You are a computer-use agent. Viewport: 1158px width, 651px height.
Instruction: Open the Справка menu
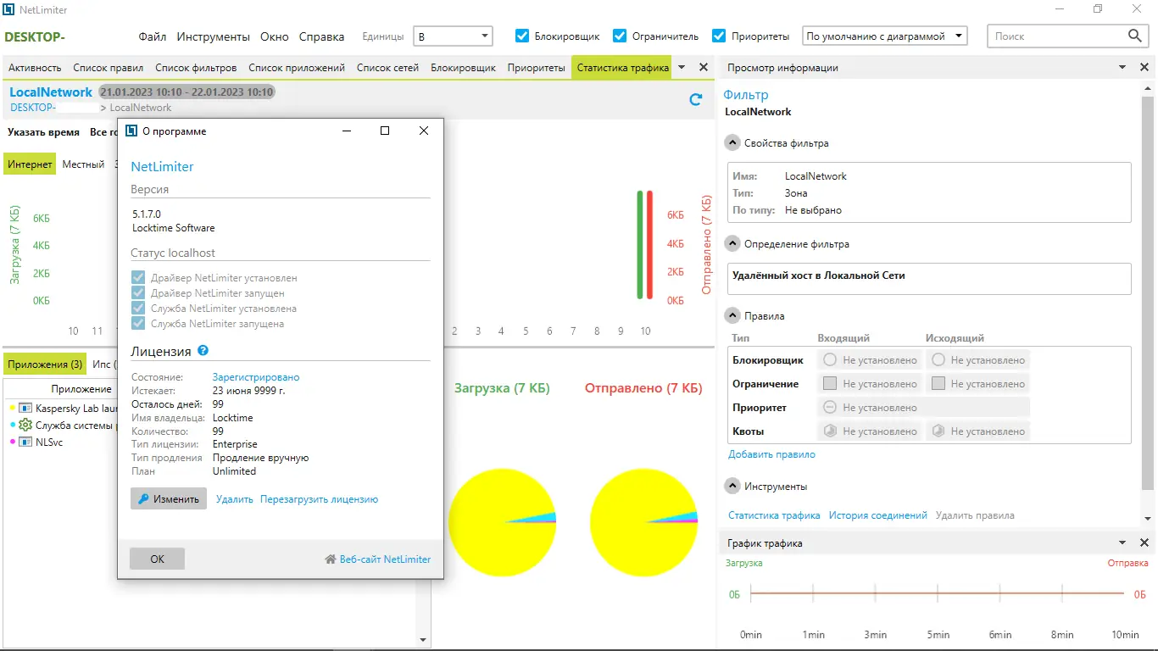coord(322,36)
